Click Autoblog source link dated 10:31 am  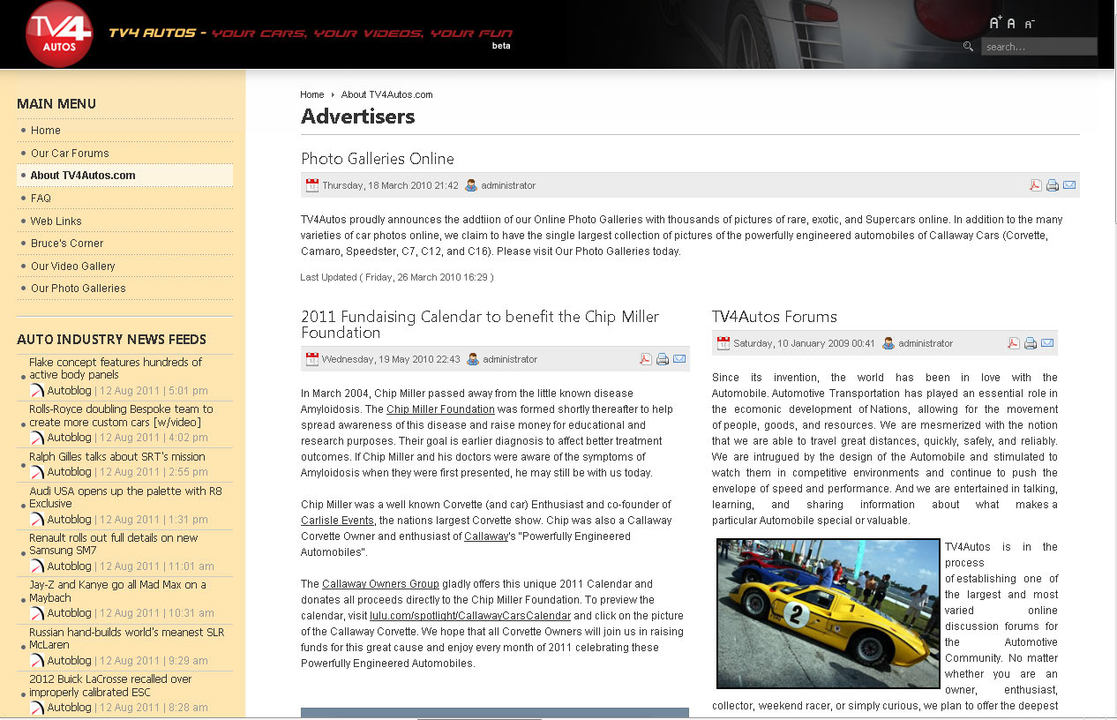coord(69,612)
